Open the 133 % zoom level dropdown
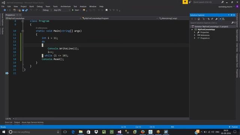Viewport: 240px width, 135px height. pos(13,119)
